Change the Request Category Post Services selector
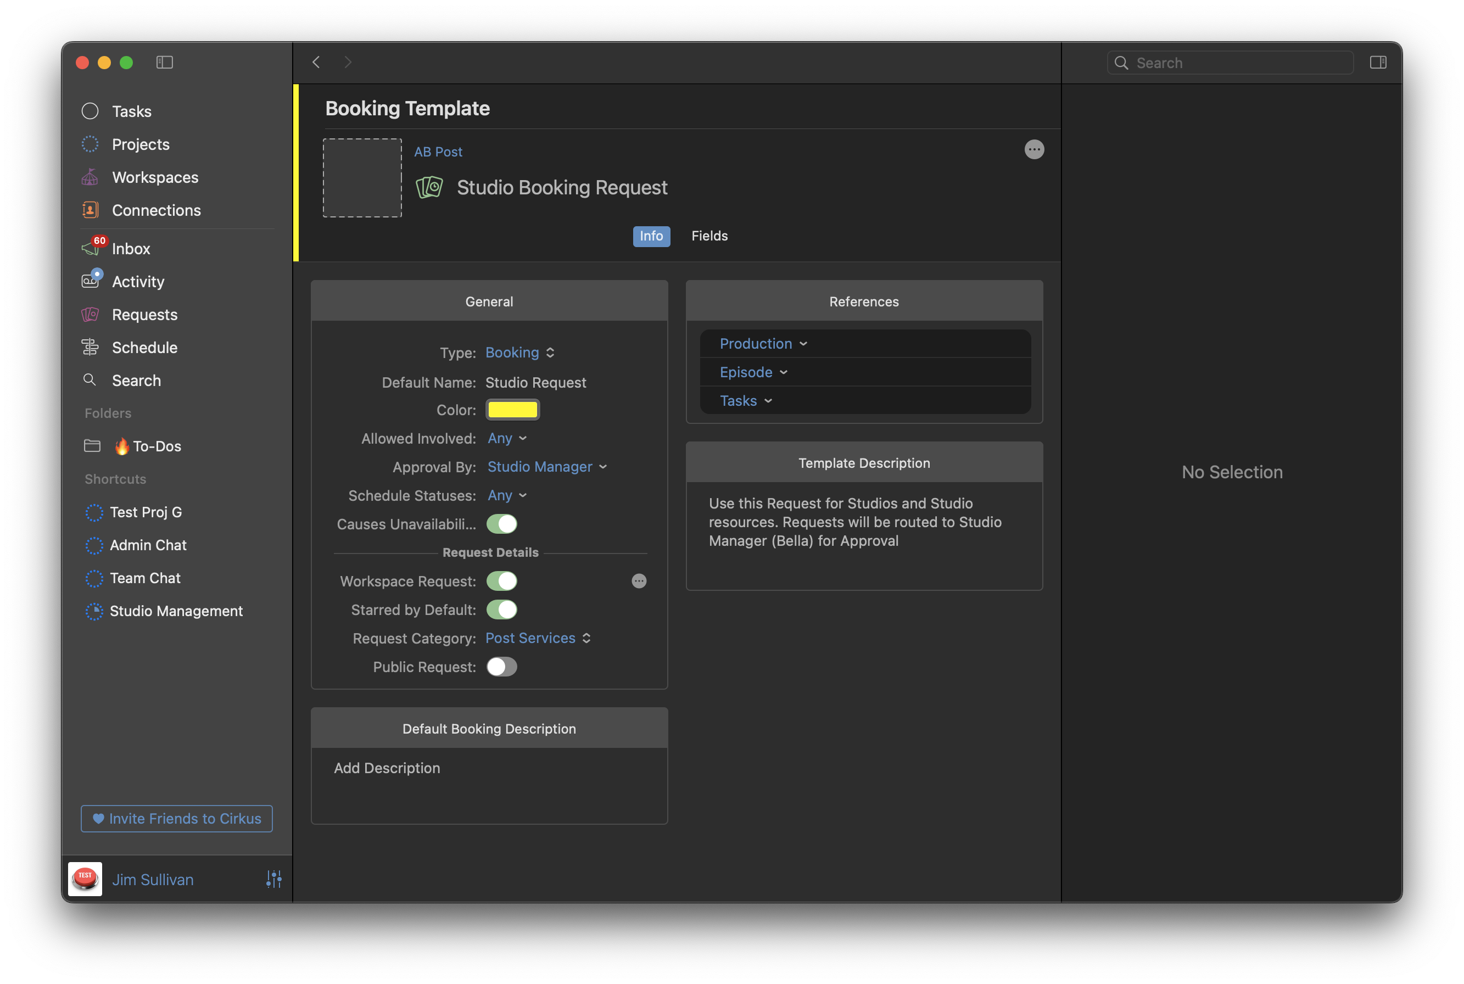The height and width of the screenshot is (984, 1464). click(x=538, y=638)
